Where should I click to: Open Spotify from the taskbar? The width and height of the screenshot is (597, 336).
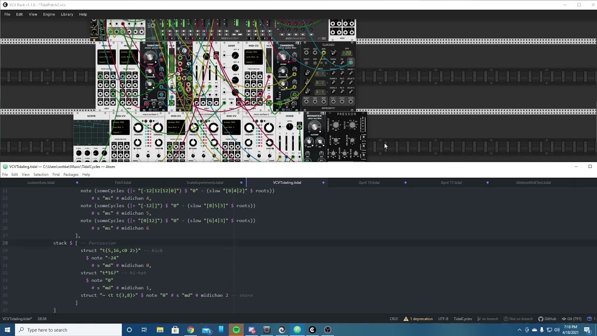[236, 330]
